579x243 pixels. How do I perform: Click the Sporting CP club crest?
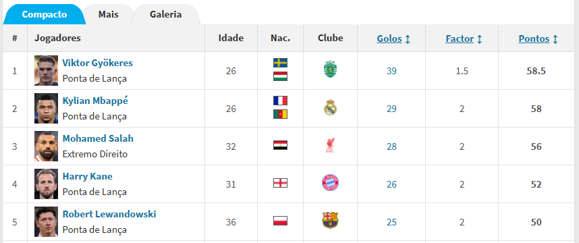point(330,70)
